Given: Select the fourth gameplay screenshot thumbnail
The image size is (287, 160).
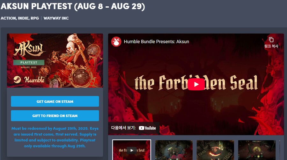Looking at the screenshot, I should point(257,150).
